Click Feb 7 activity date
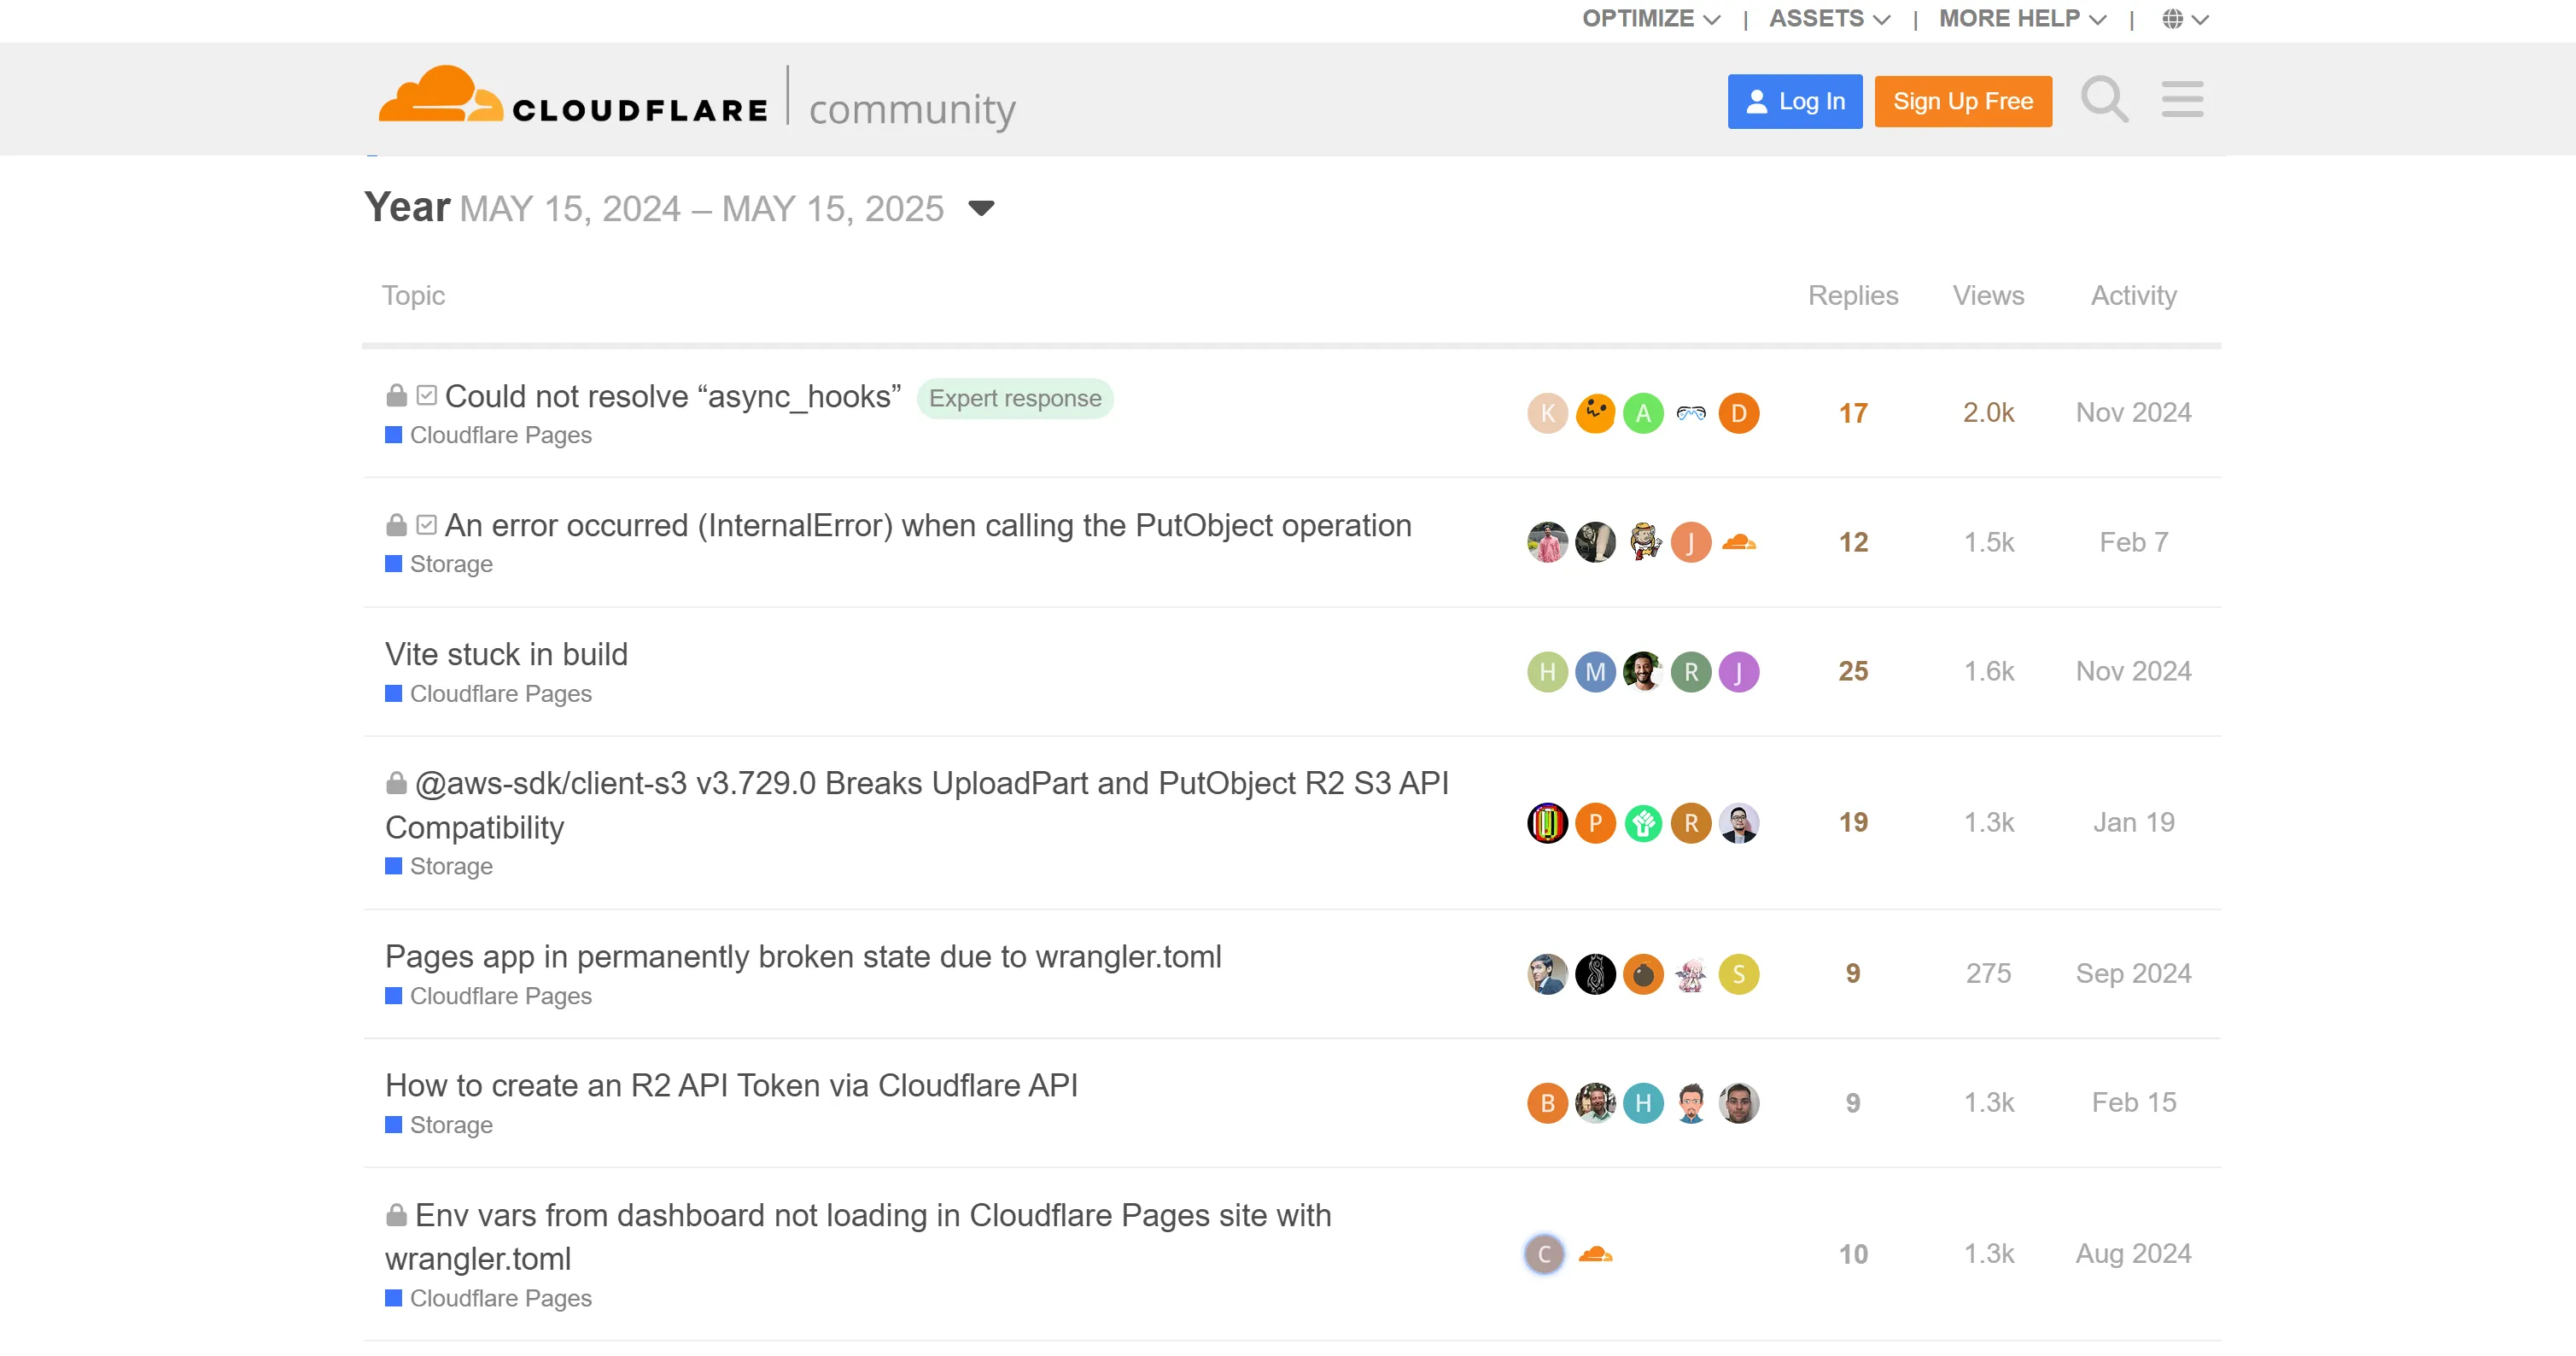Viewport: 2576px width, 1356px height. pos(2133,542)
